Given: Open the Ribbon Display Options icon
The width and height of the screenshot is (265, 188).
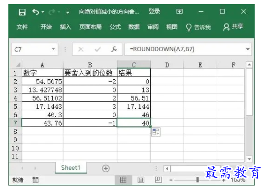Looking at the screenshot, I should pyautogui.click(x=179, y=11).
